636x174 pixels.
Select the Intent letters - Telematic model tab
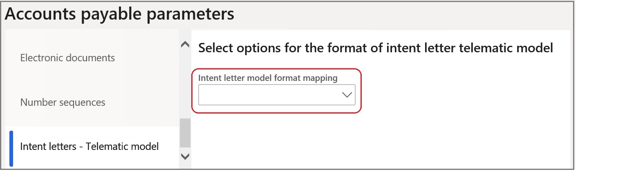coord(90,146)
